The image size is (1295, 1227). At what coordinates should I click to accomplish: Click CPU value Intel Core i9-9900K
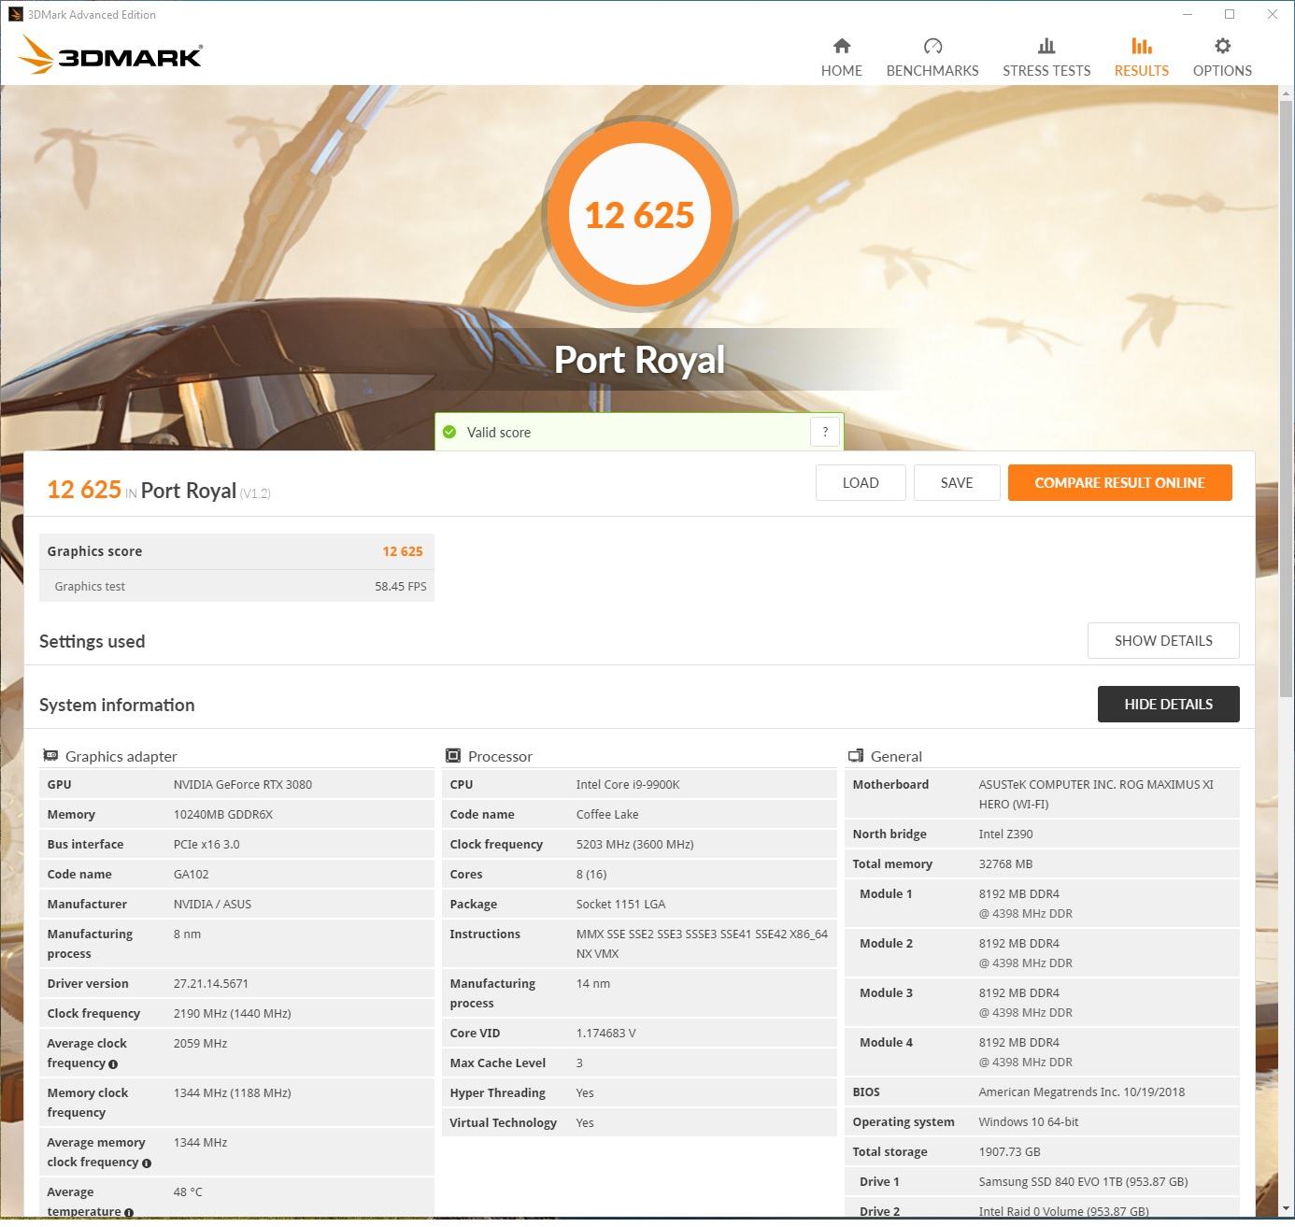coord(628,784)
